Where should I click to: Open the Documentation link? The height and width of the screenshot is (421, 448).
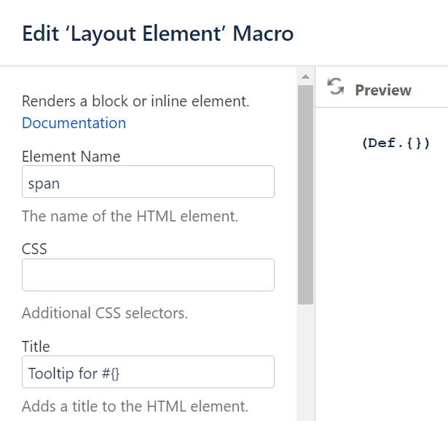click(74, 123)
